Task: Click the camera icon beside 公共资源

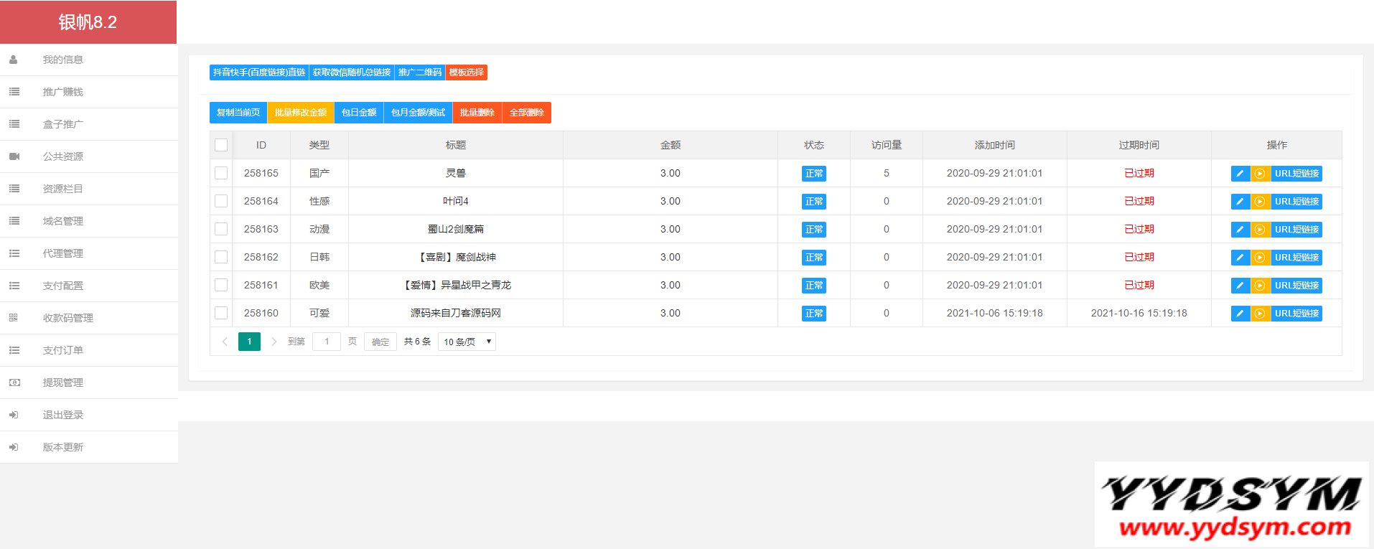Action: click(14, 156)
